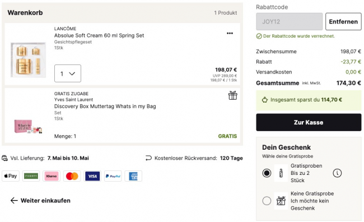Click the Zwischensumme value 198,07 €

click(x=351, y=52)
